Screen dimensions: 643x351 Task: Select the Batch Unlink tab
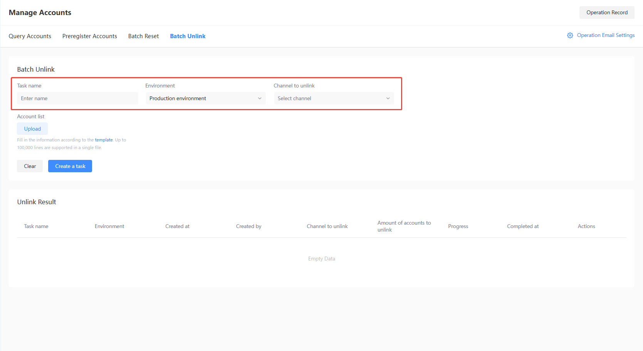tap(188, 36)
